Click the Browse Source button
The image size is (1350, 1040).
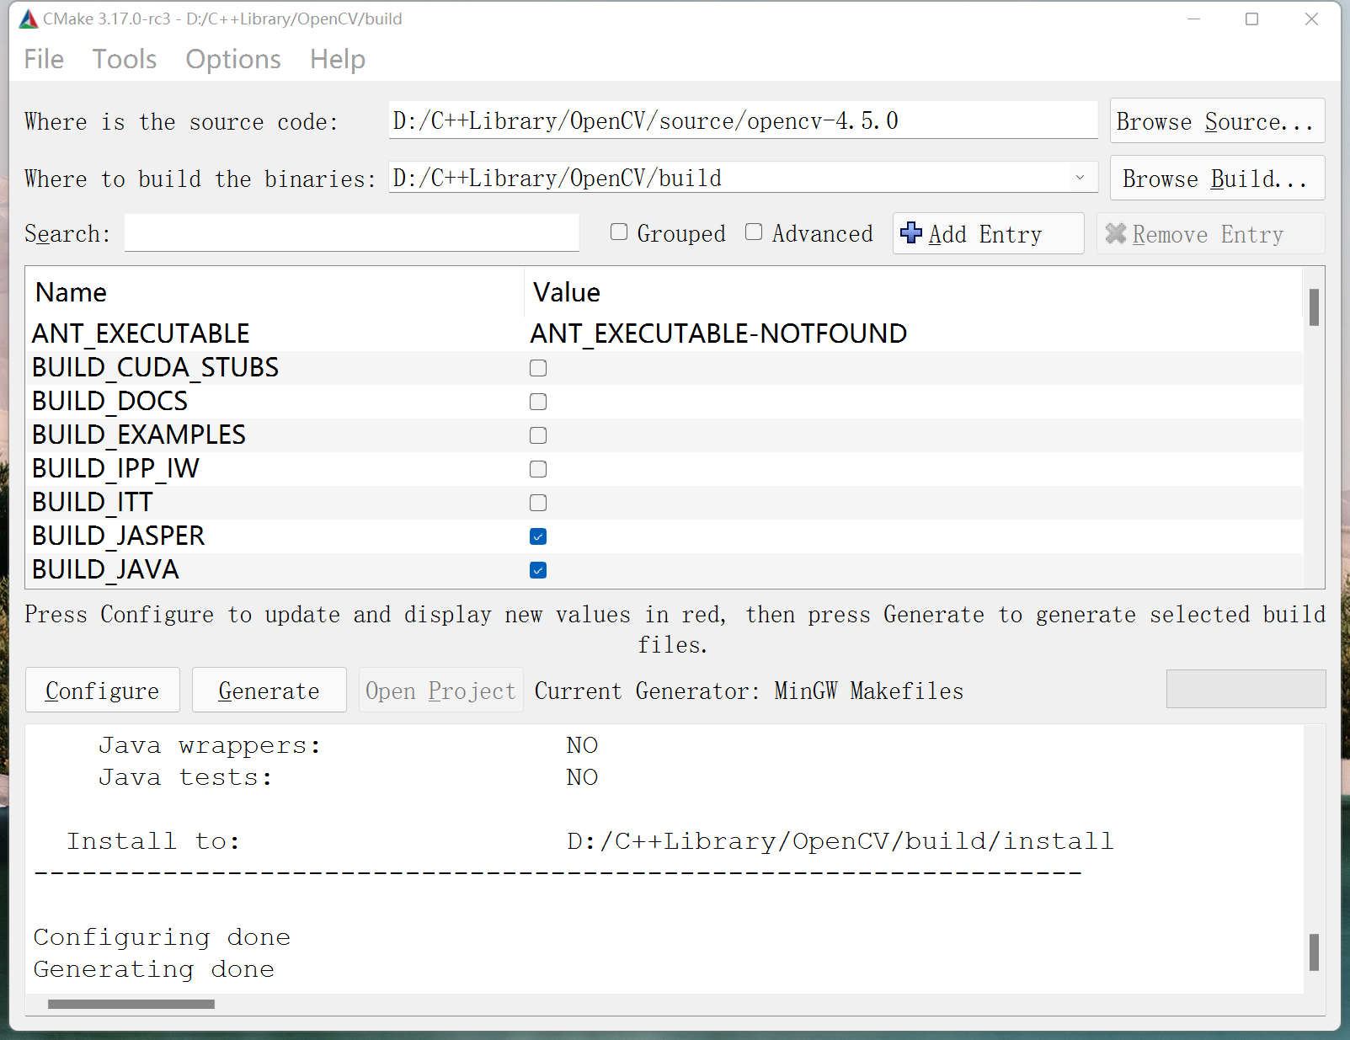(1217, 121)
